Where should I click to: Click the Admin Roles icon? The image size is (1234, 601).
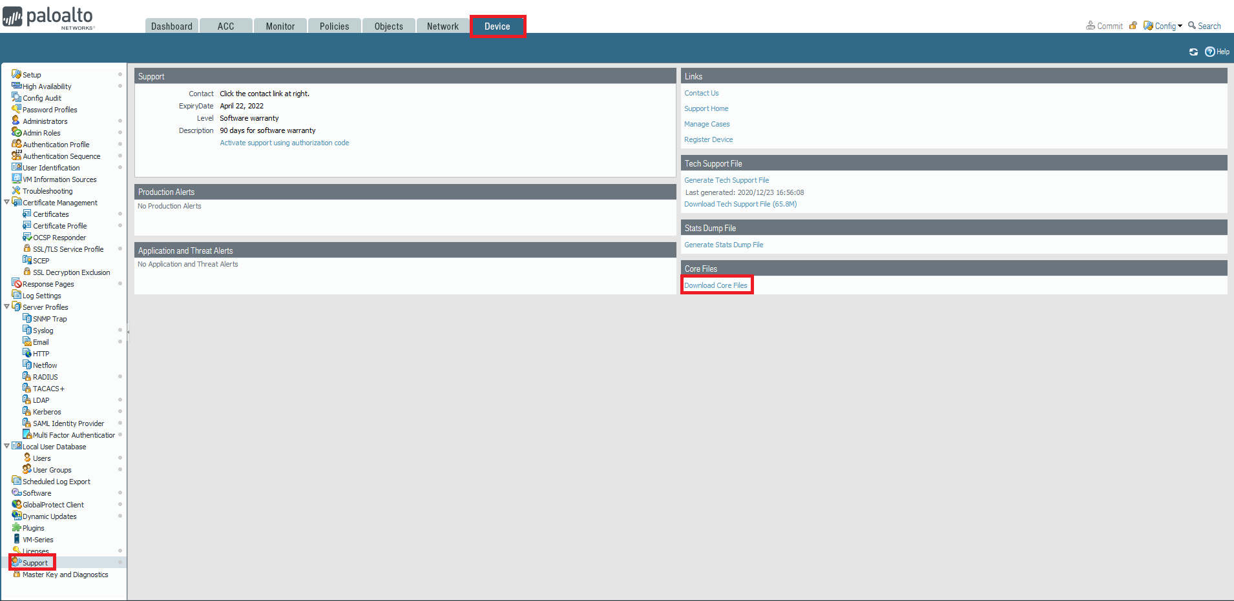pos(16,132)
